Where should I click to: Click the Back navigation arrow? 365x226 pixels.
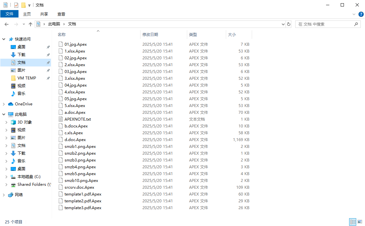6,24
